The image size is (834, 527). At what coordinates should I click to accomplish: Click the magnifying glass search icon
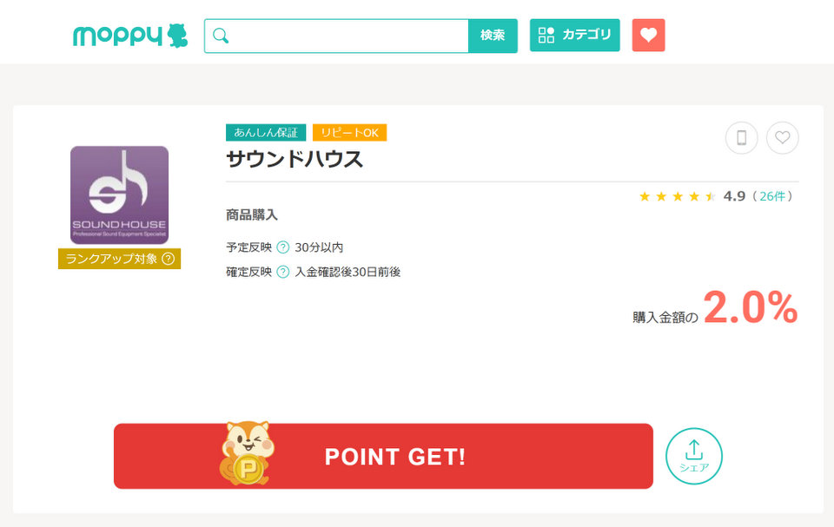(221, 36)
